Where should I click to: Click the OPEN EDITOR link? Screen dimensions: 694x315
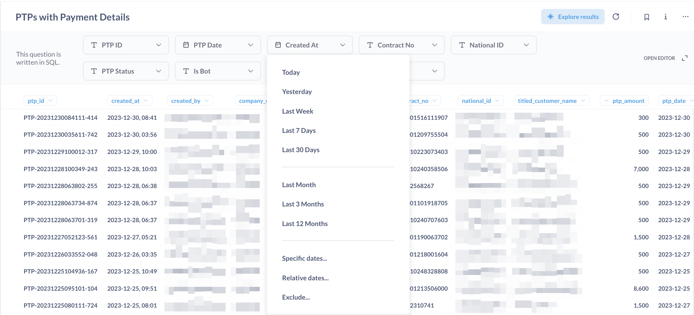tap(659, 58)
